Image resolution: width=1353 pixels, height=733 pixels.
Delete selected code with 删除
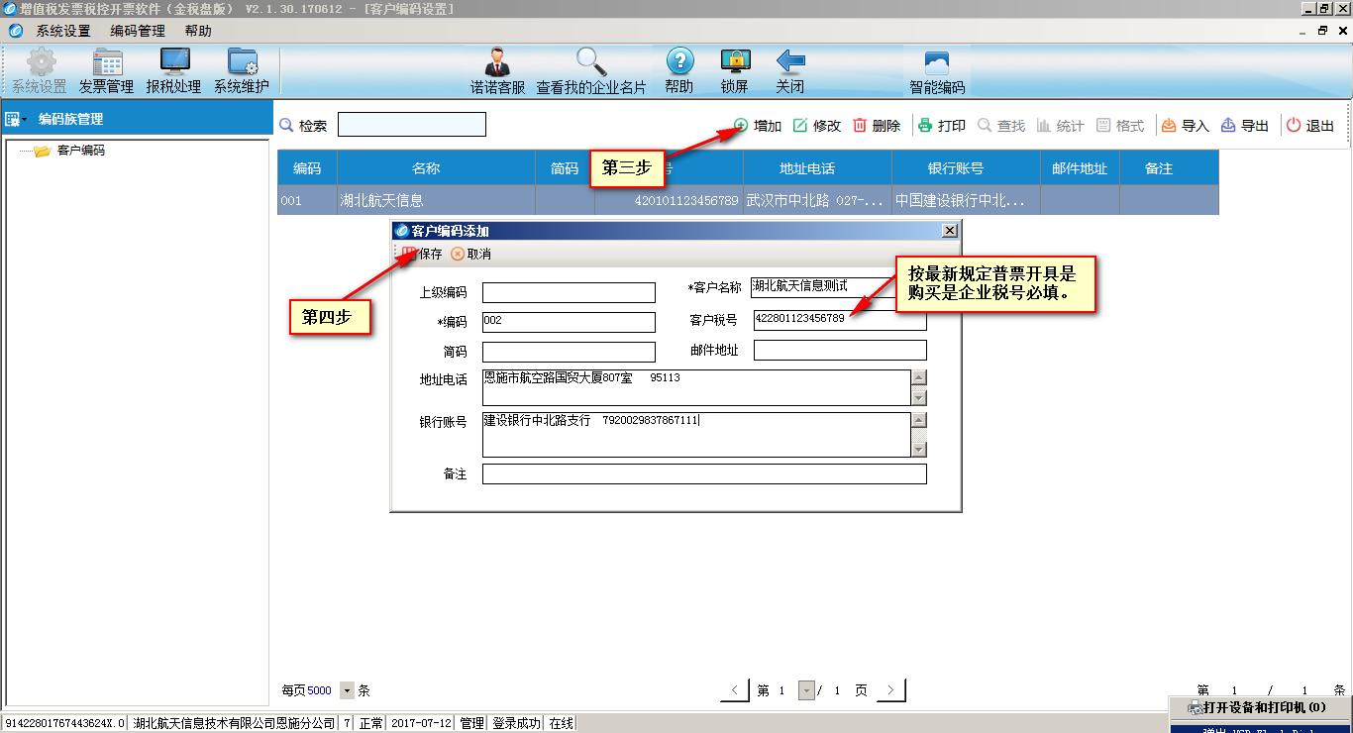point(876,125)
